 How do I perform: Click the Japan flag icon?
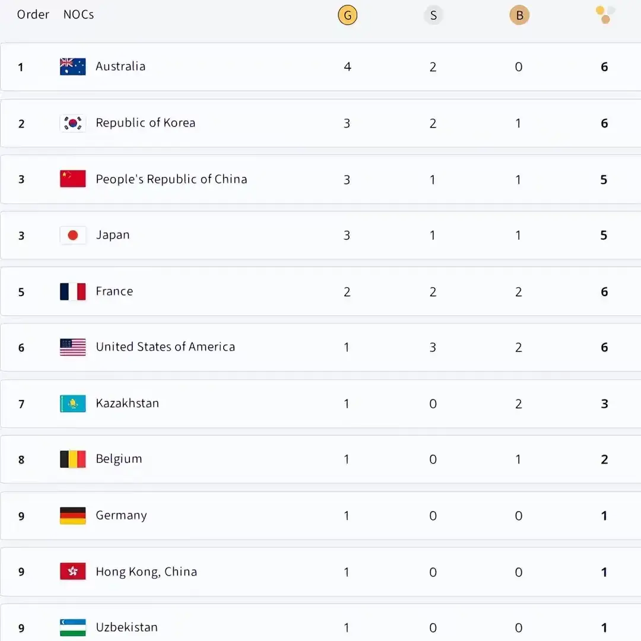coord(73,235)
